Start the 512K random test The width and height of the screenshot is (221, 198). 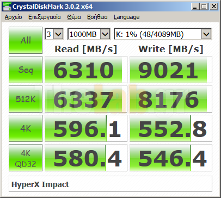(26, 99)
